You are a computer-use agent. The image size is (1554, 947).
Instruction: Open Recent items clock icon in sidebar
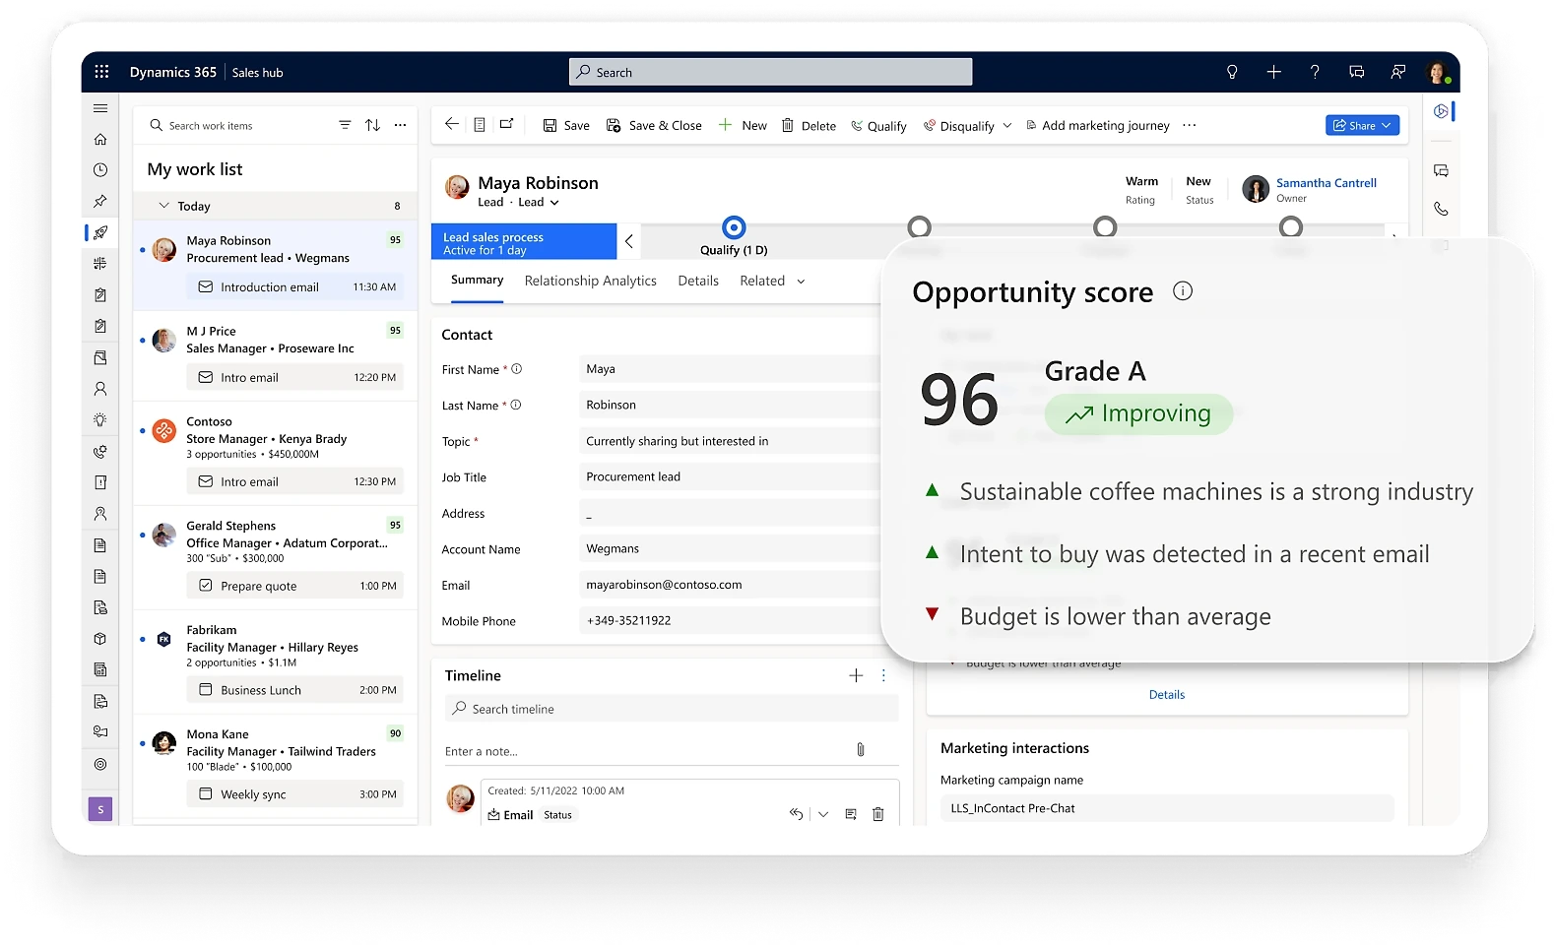[100, 170]
